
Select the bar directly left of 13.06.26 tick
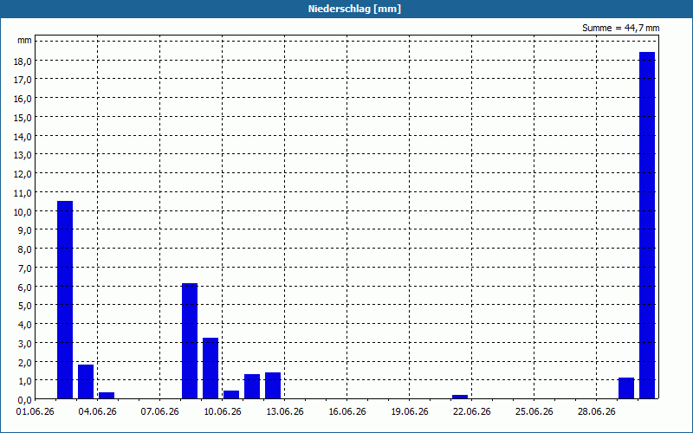coord(273,385)
